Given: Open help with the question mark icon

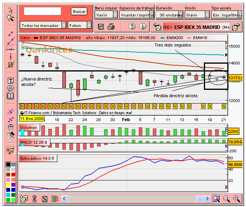Looking at the screenshot, I should click(132, 27).
